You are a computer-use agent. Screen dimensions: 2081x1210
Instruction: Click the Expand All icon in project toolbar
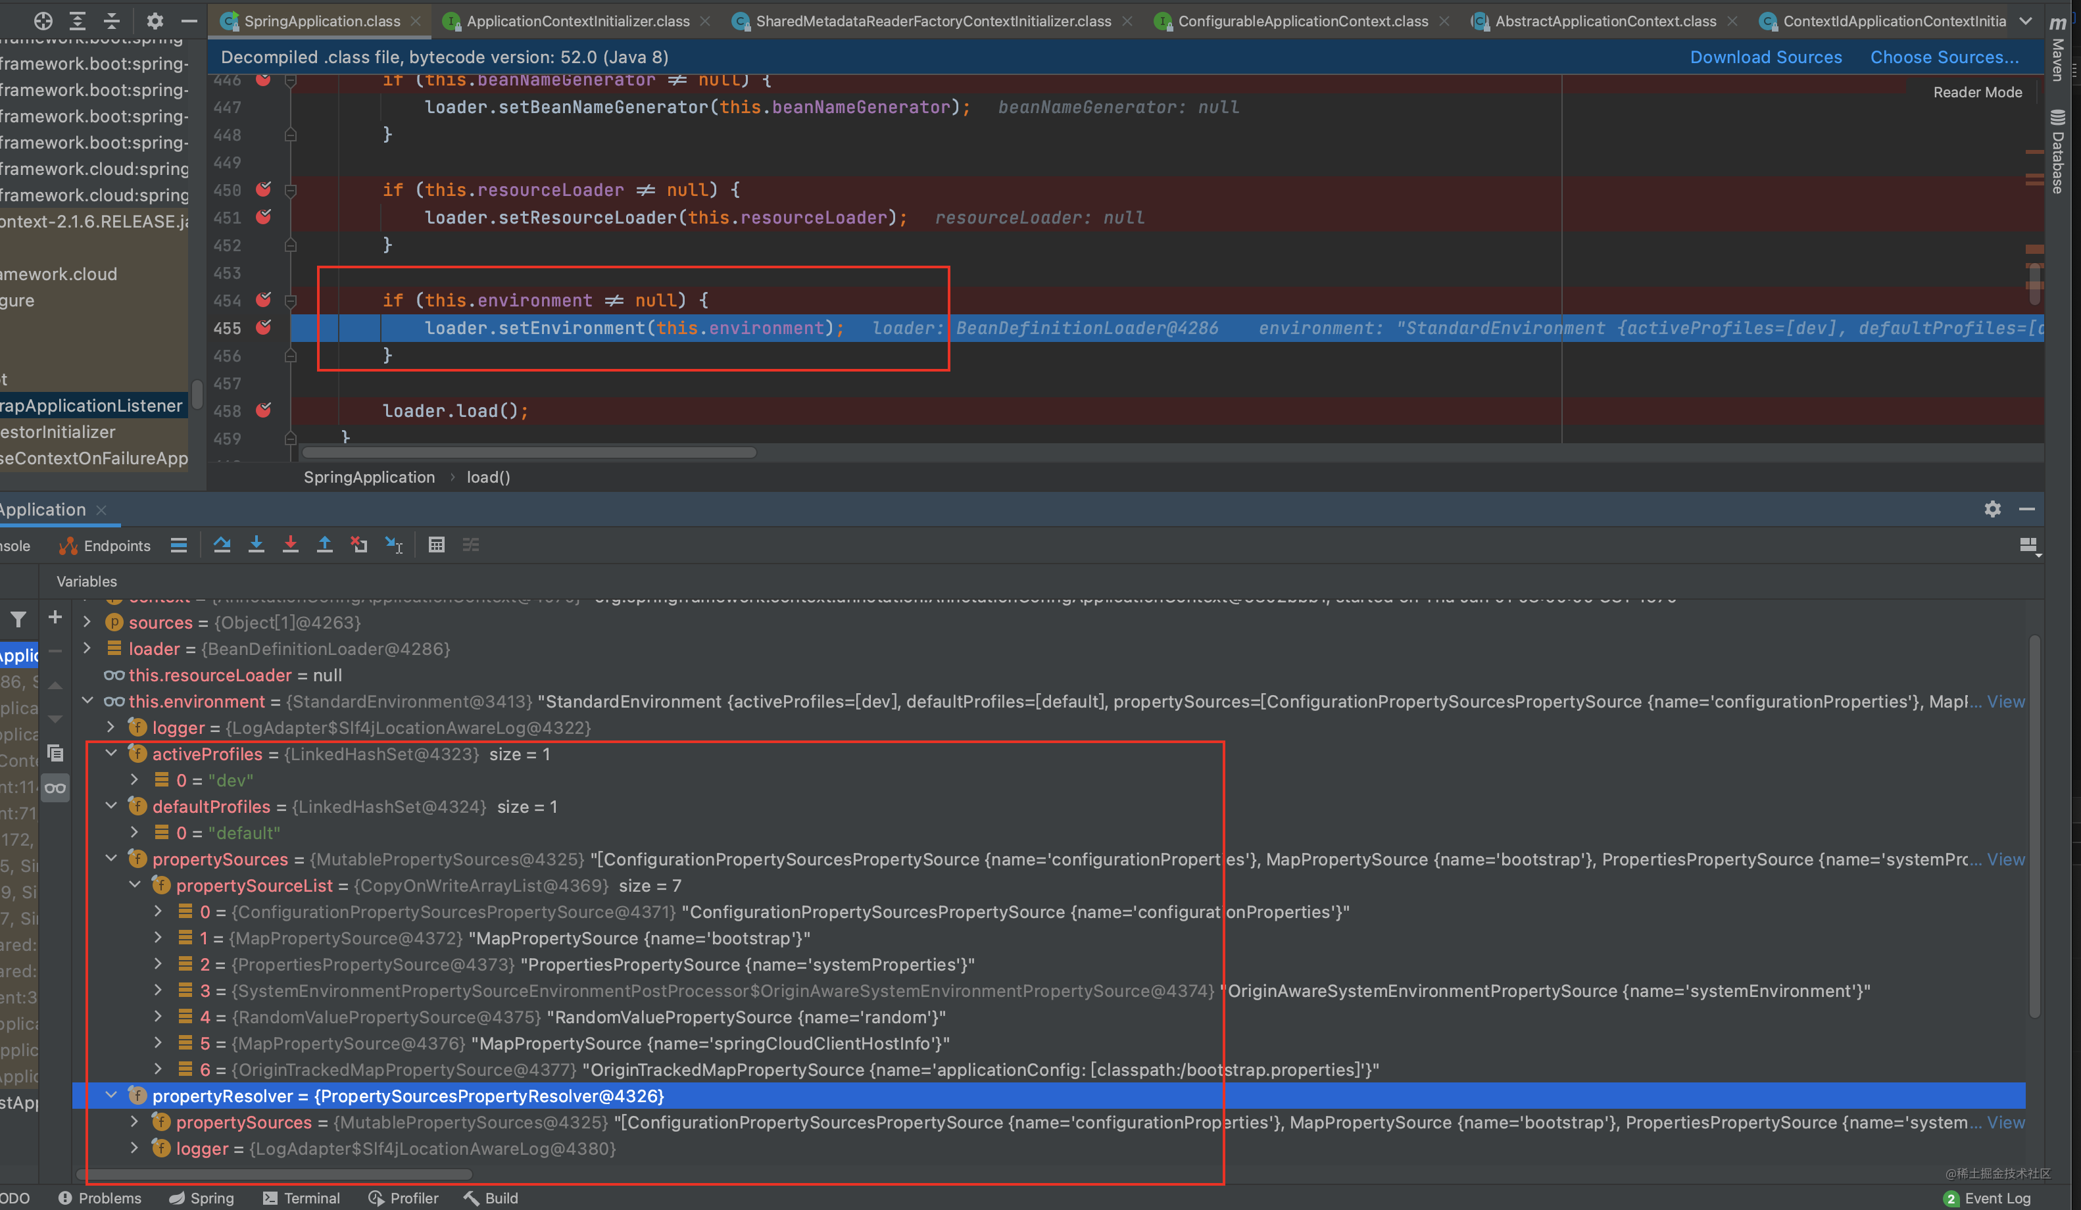[x=78, y=20]
